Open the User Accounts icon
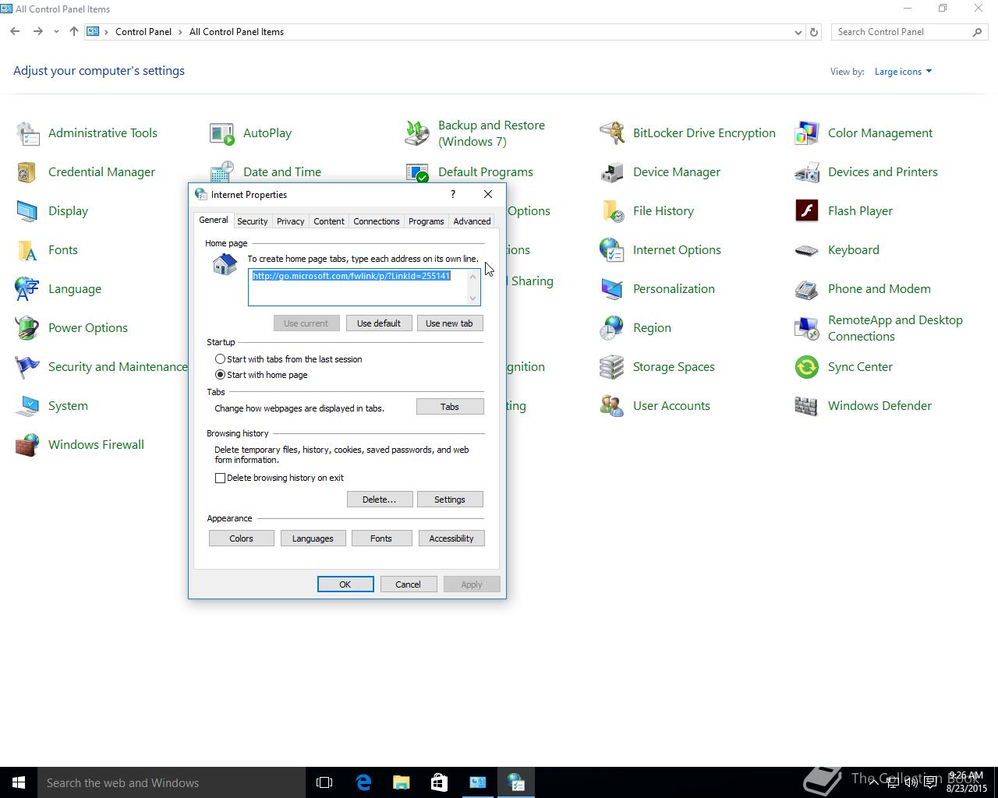 tap(612, 406)
